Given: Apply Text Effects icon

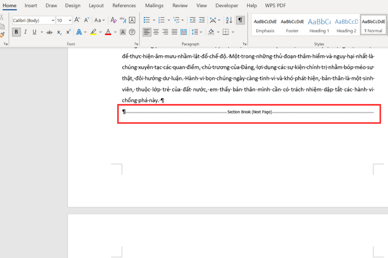Looking at the screenshot, I should (x=79, y=32).
